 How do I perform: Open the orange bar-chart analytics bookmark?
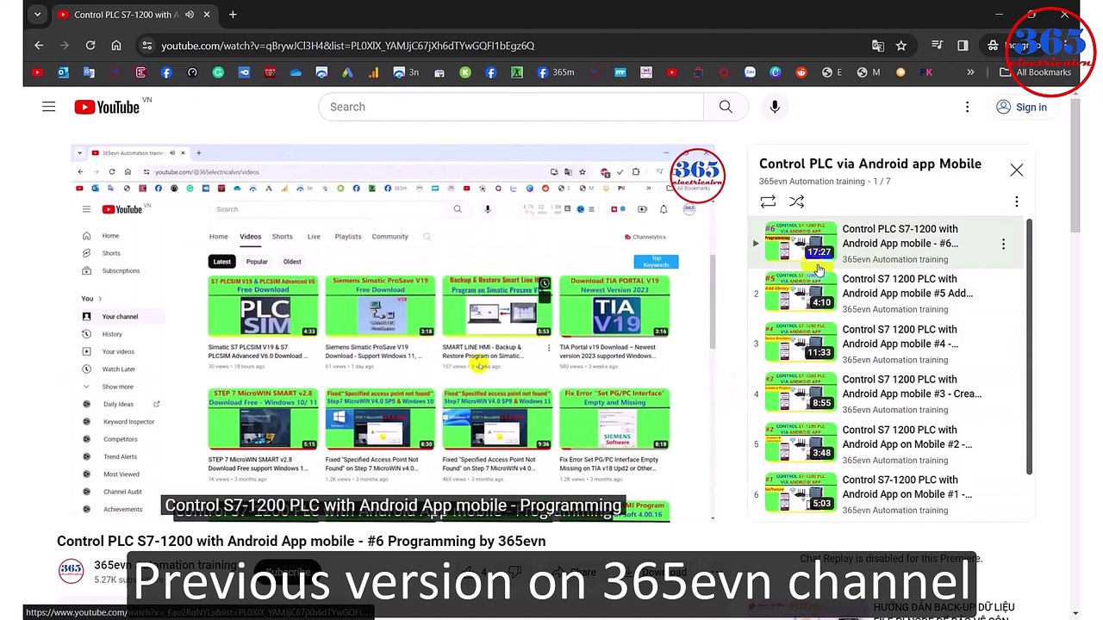click(x=373, y=72)
